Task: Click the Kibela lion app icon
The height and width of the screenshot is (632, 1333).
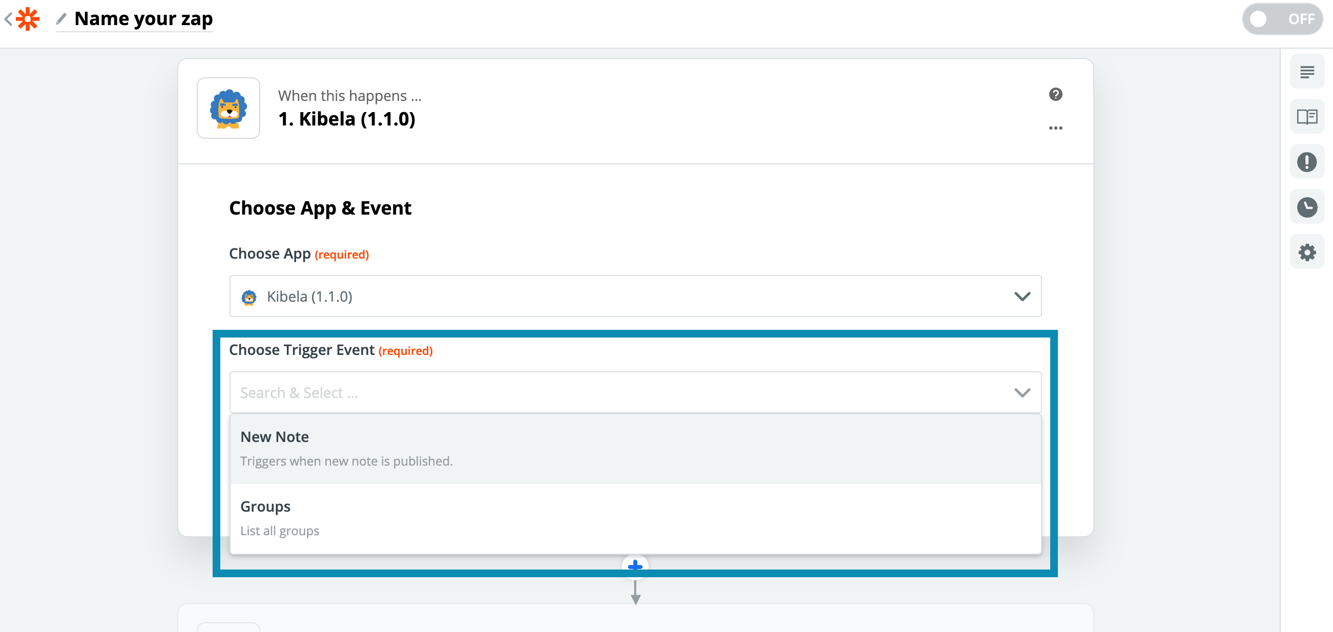Action: coord(228,108)
